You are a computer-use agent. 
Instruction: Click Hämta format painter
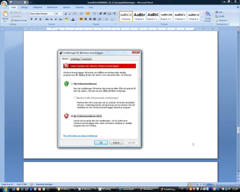point(18,20)
